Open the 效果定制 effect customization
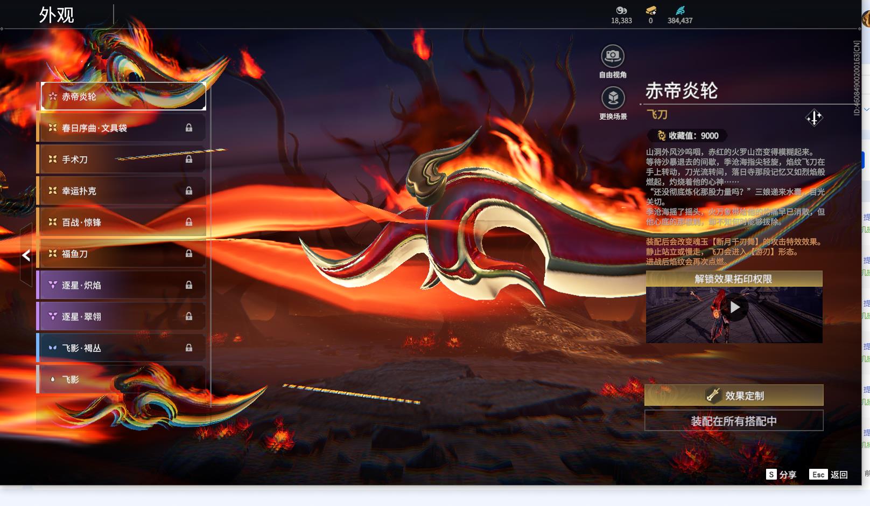The width and height of the screenshot is (870, 506). click(x=734, y=396)
